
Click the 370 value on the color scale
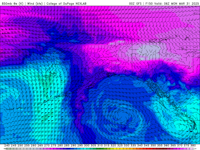(x=179, y=145)
